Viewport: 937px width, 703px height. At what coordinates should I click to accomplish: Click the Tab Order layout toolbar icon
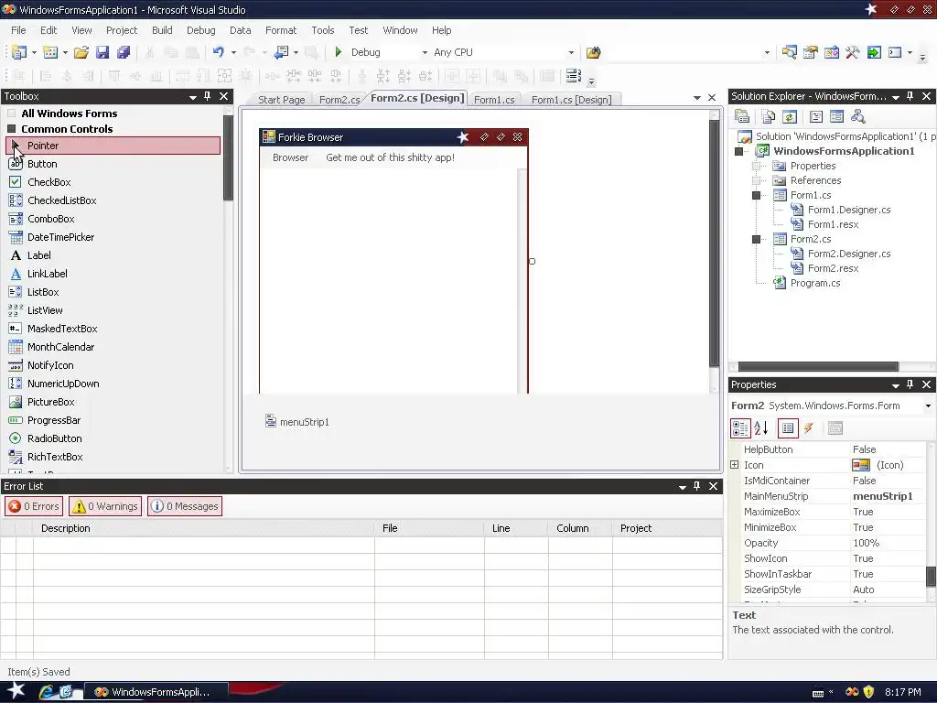coord(574,76)
